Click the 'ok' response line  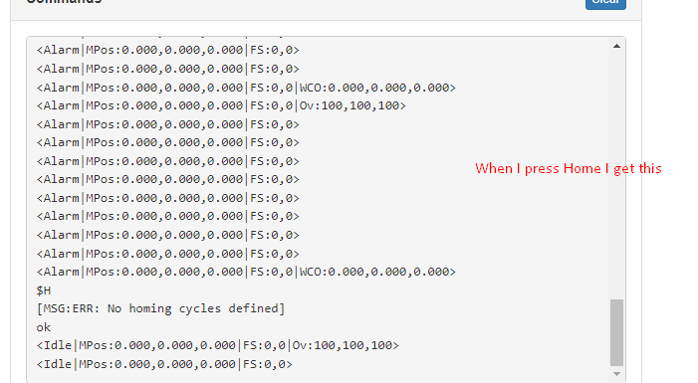coord(44,328)
